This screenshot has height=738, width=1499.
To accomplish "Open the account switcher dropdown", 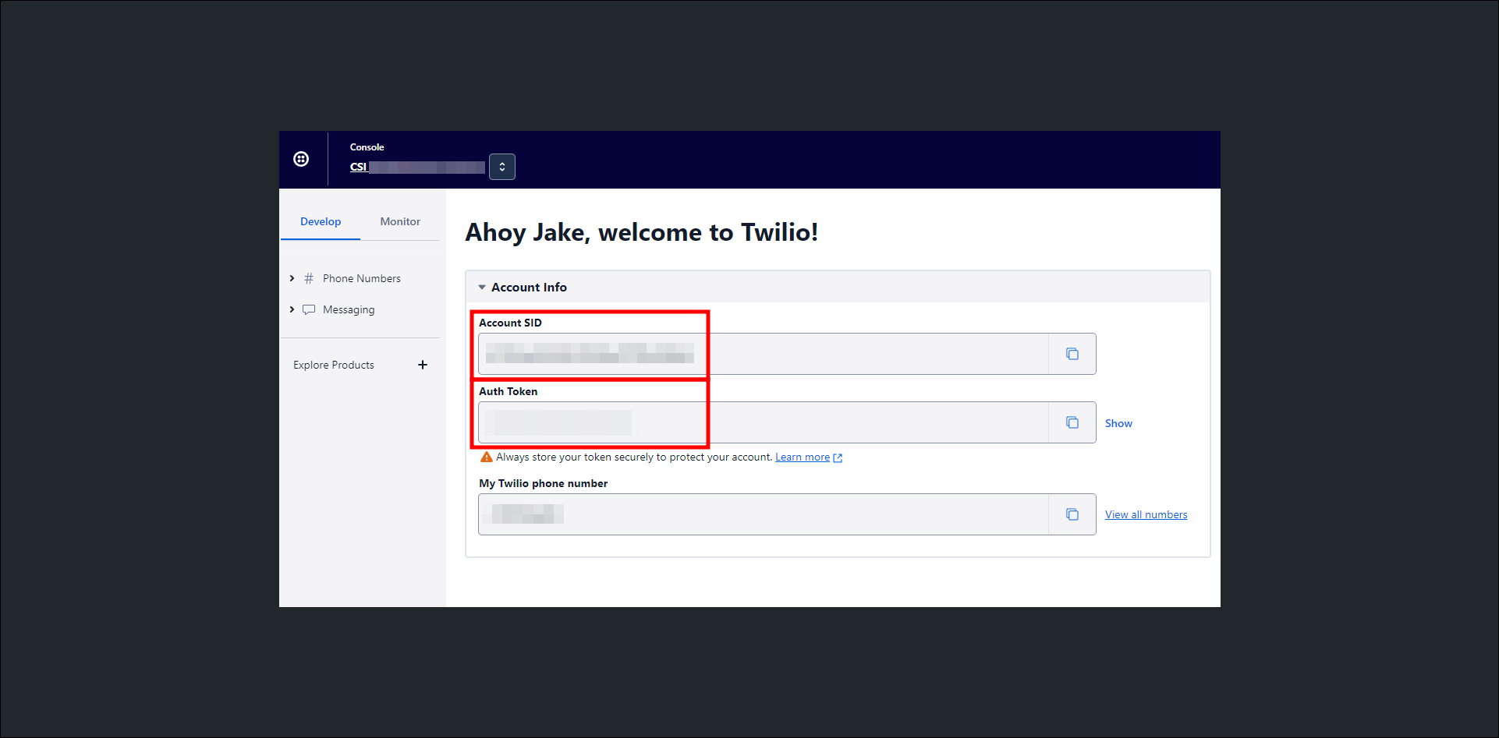I will click(x=502, y=167).
